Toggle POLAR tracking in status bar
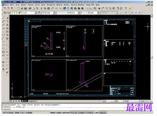The image size is (157, 116). click(74, 113)
